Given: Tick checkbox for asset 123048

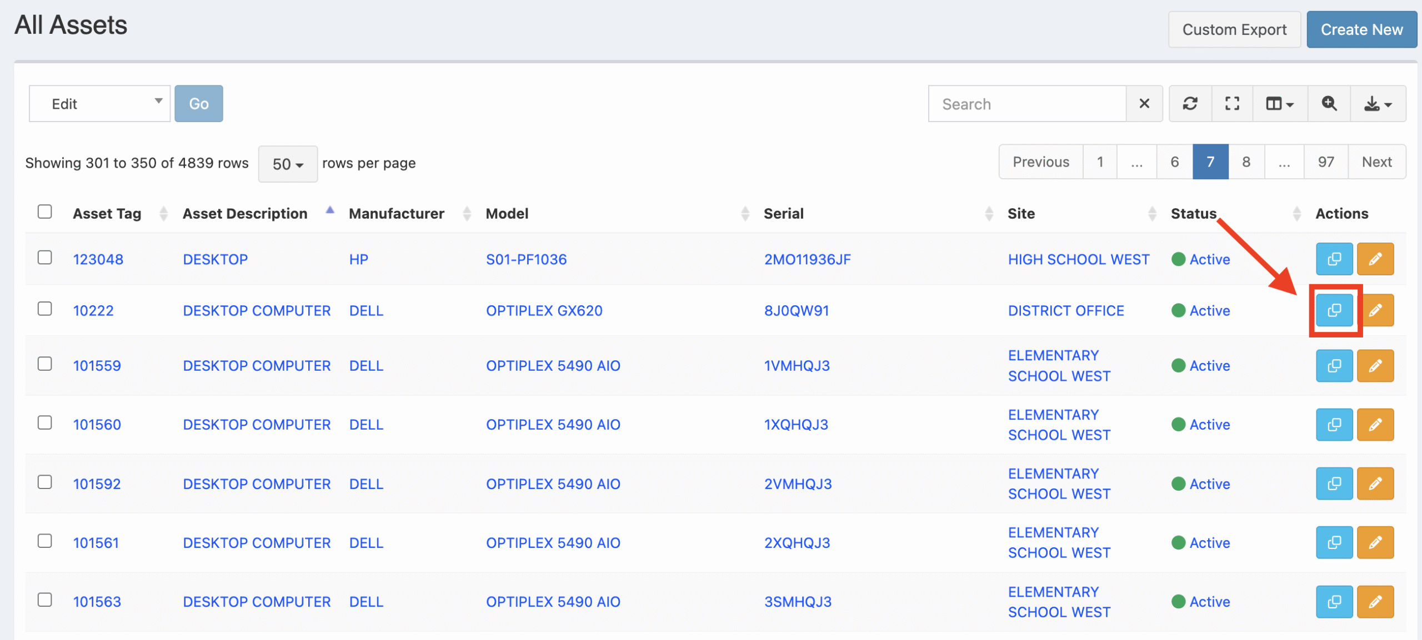Looking at the screenshot, I should pos(45,258).
